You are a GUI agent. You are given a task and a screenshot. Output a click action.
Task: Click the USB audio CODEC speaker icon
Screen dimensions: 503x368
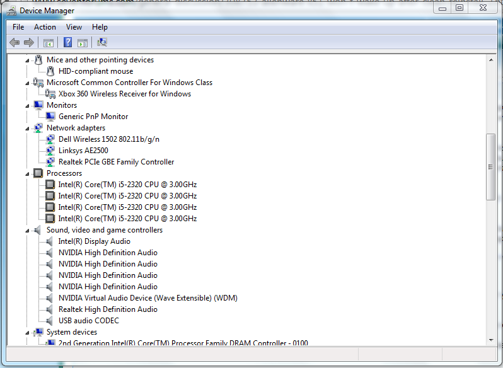(49, 321)
